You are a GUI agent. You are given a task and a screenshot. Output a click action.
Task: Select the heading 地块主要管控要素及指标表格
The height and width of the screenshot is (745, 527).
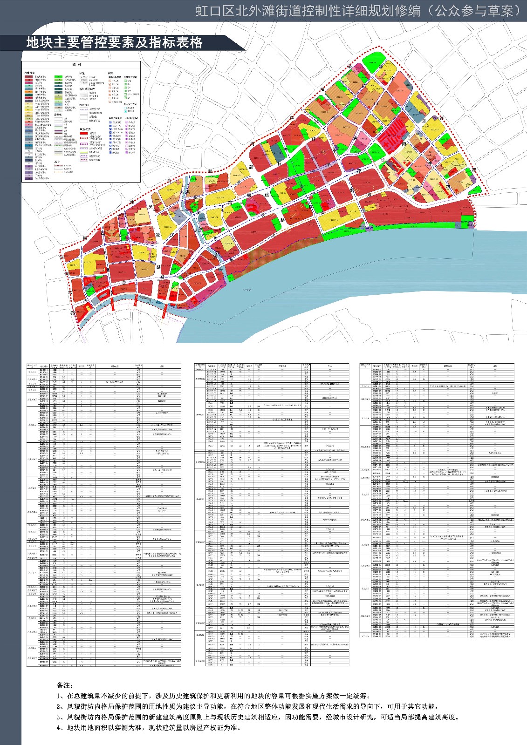pos(115,43)
